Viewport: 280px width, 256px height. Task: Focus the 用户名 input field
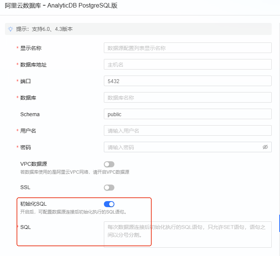tap(187, 130)
